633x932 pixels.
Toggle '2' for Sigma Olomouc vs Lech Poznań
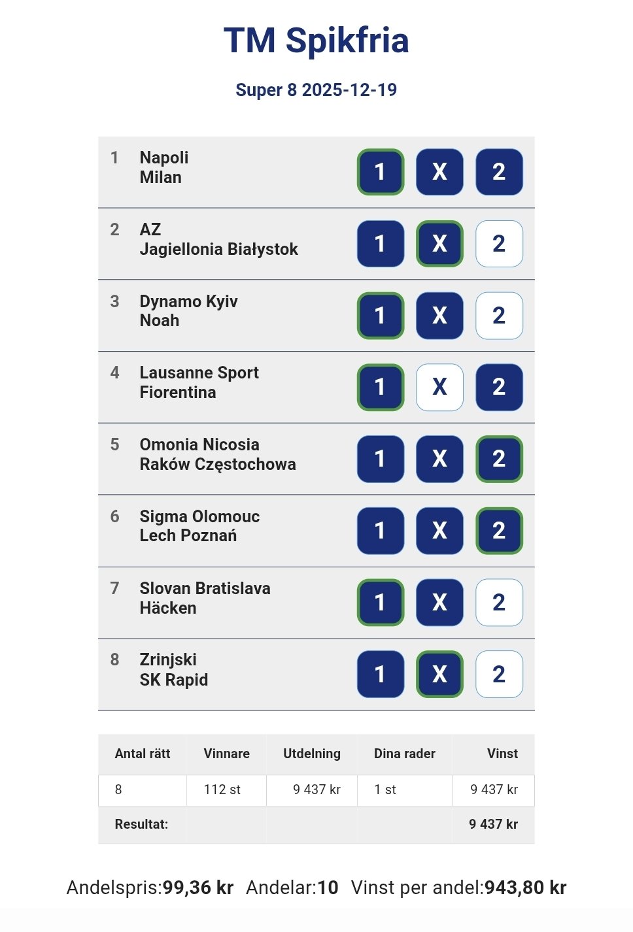499,531
